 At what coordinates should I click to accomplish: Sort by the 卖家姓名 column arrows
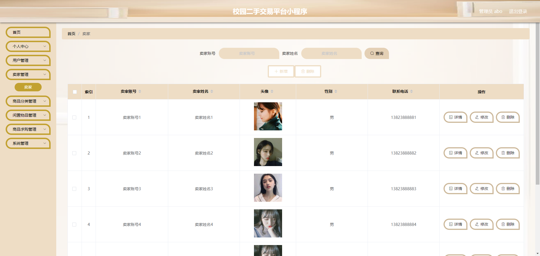tap(212, 91)
